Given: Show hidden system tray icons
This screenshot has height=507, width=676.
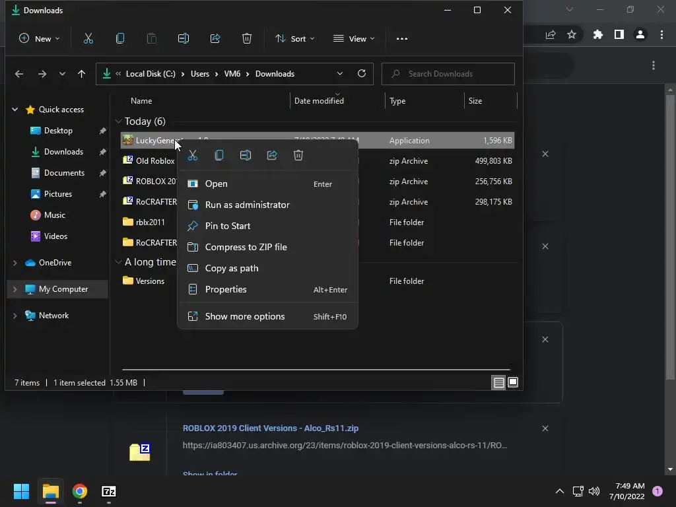Looking at the screenshot, I should tap(560, 491).
